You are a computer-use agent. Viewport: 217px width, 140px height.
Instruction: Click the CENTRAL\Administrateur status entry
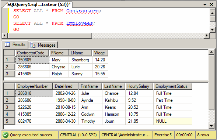click(126, 135)
